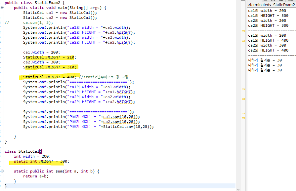Click the 'int width = 200;' field
This screenshot has height=191, width=296.
click(32, 156)
